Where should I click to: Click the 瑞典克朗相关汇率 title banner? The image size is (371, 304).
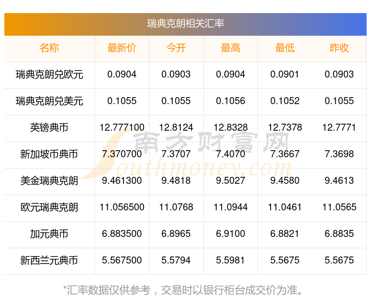(x=185, y=24)
